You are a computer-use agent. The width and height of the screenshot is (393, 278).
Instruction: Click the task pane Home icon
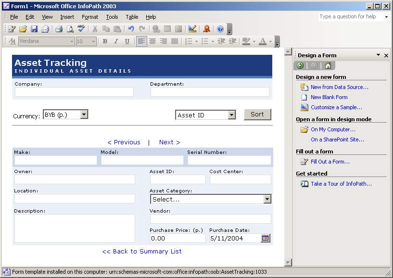pos(328,66)
